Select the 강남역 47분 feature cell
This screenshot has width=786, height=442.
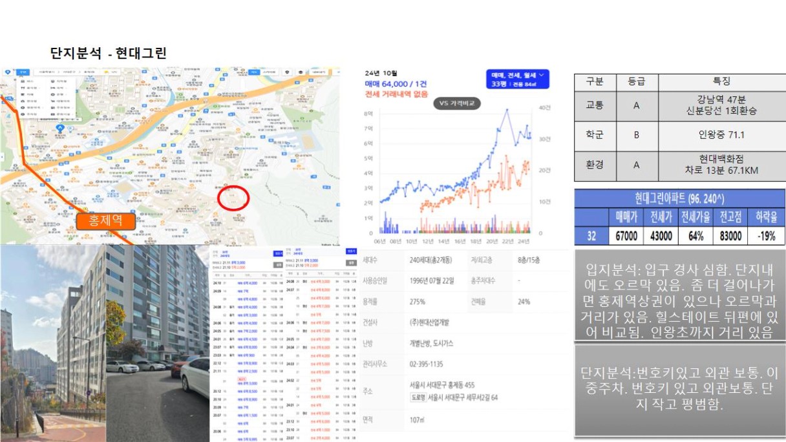[721, 106]
